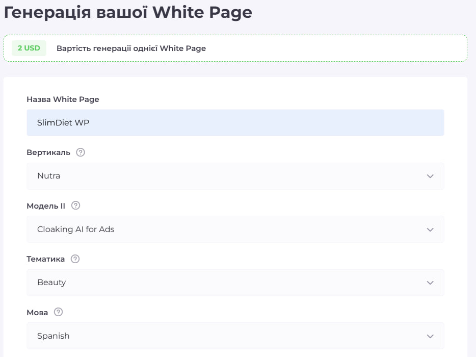Screen dimensions: 476x357
Task: Click the chevron arrow in the Cloaking AI for Ads field
Action: (x=430, y=229)
